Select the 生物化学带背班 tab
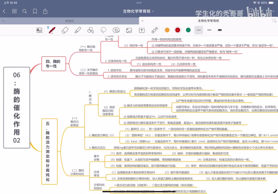278x194 pixels. [x=208, y=21]
